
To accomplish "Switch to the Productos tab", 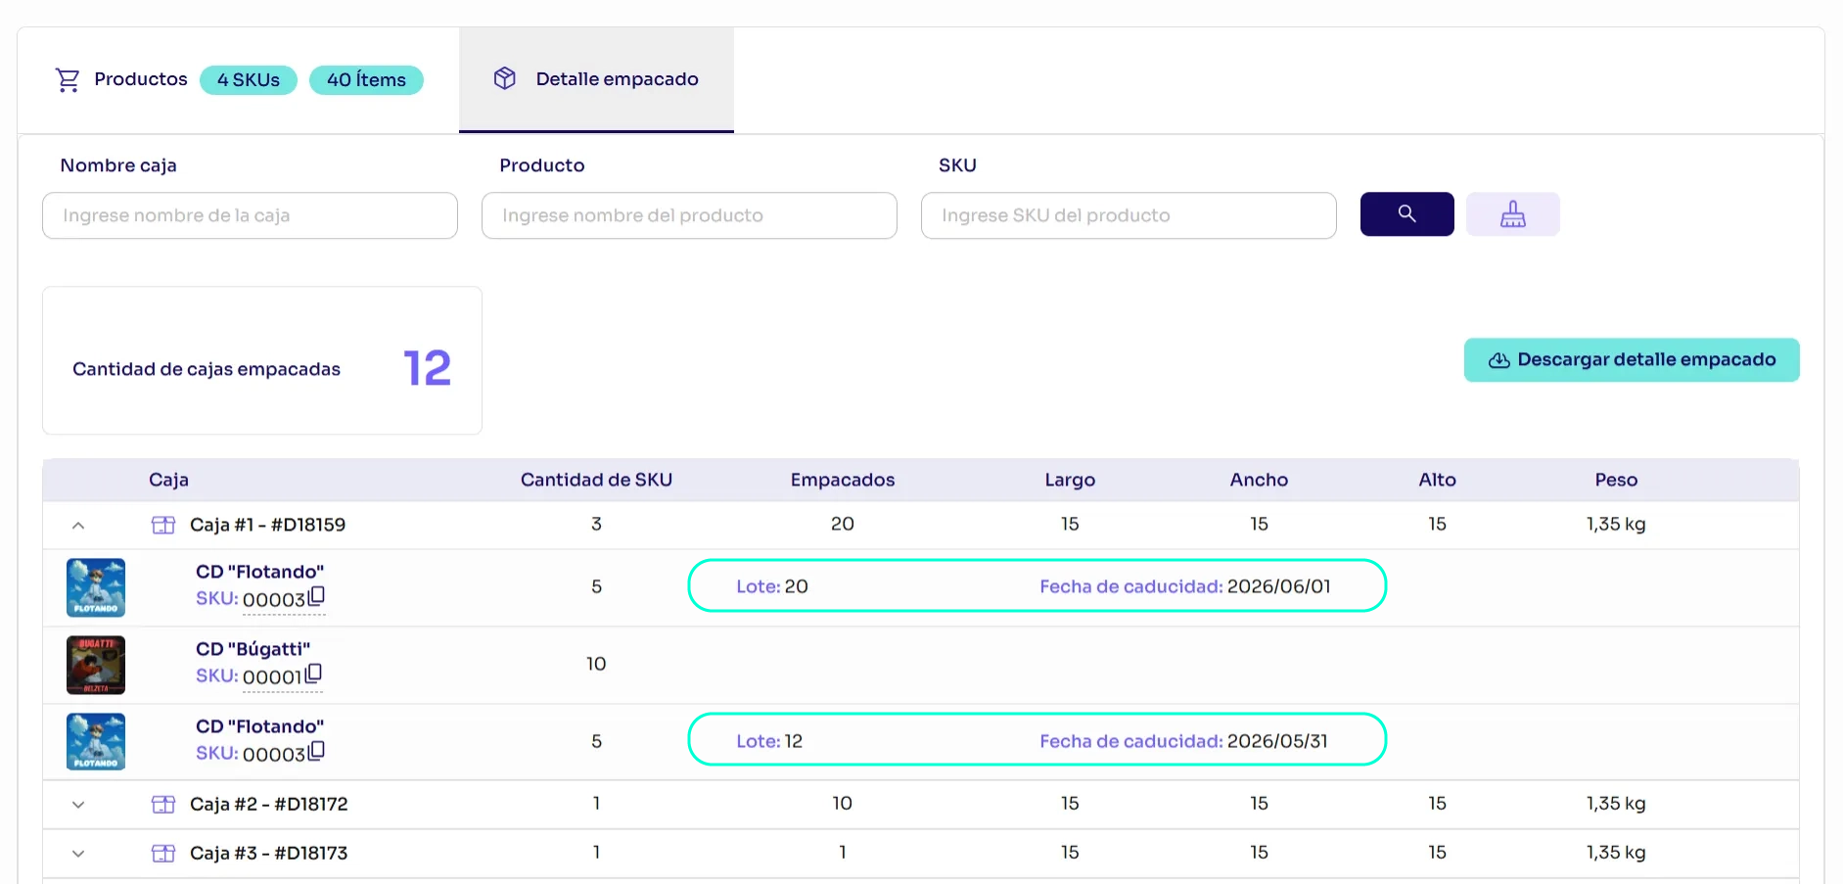I will point(140,79).
